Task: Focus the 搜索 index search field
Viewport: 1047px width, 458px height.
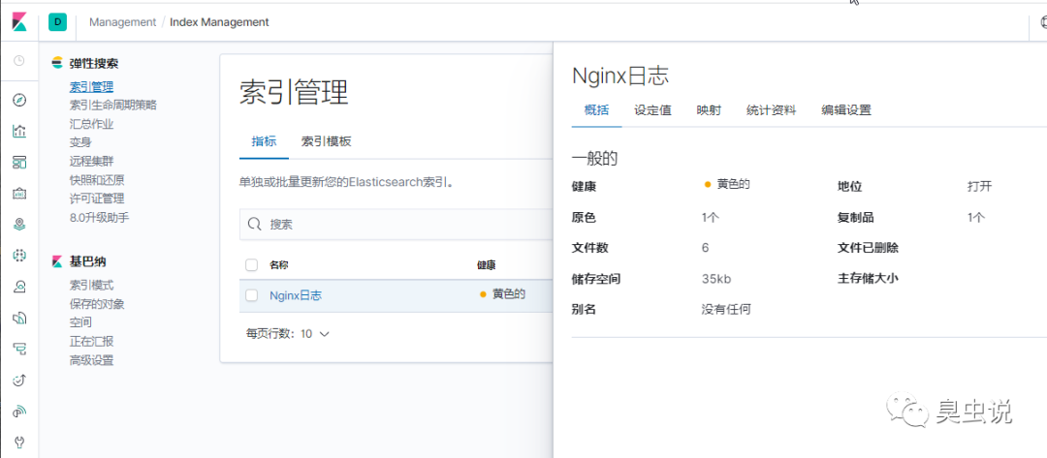Action: (x=396, y=224)
